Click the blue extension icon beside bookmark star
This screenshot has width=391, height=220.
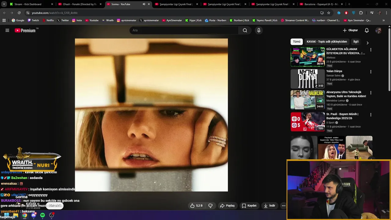coord(339,13)
